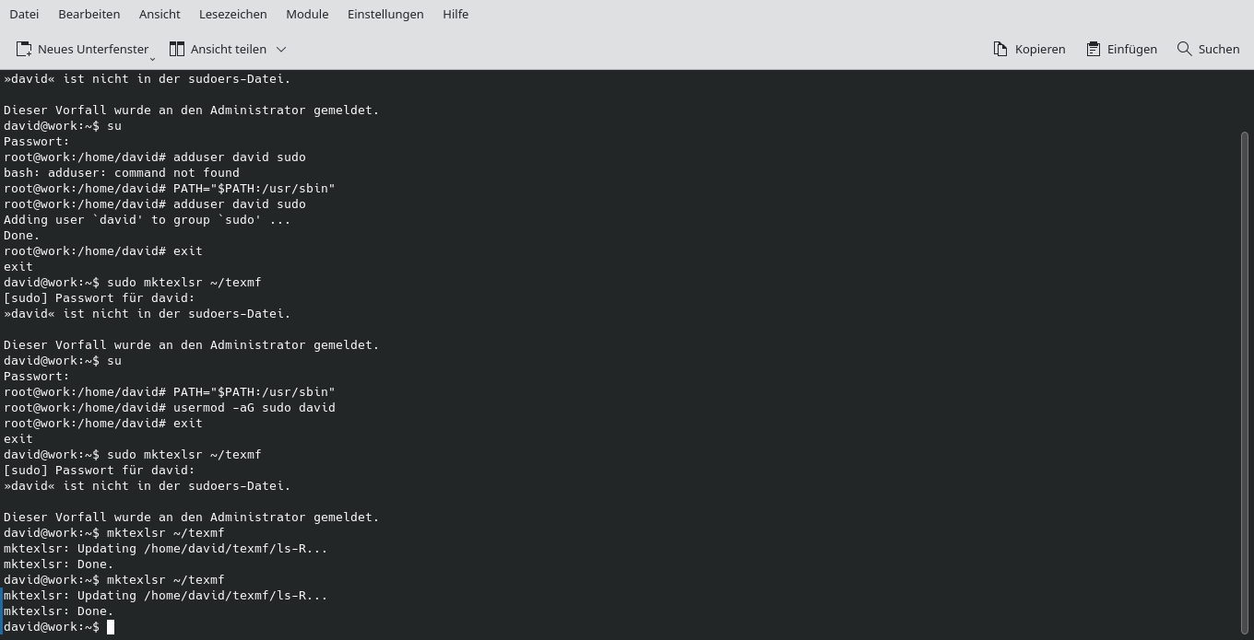Screen dimensions: 1254x640
Task: Open the Einstellungen menu
Action: coord(385,14)
